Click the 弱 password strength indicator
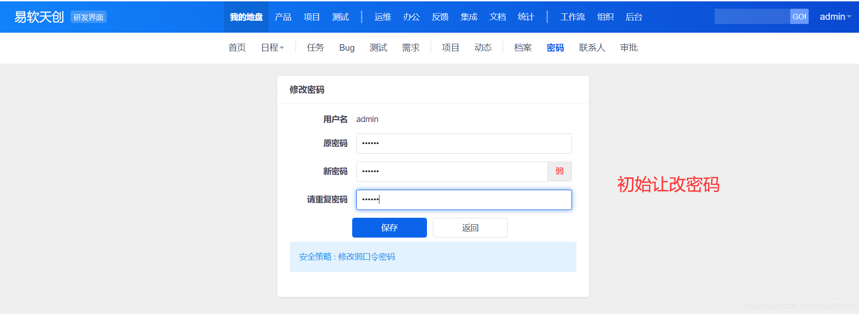The image size is (859, 314). (x=559, y=172)
